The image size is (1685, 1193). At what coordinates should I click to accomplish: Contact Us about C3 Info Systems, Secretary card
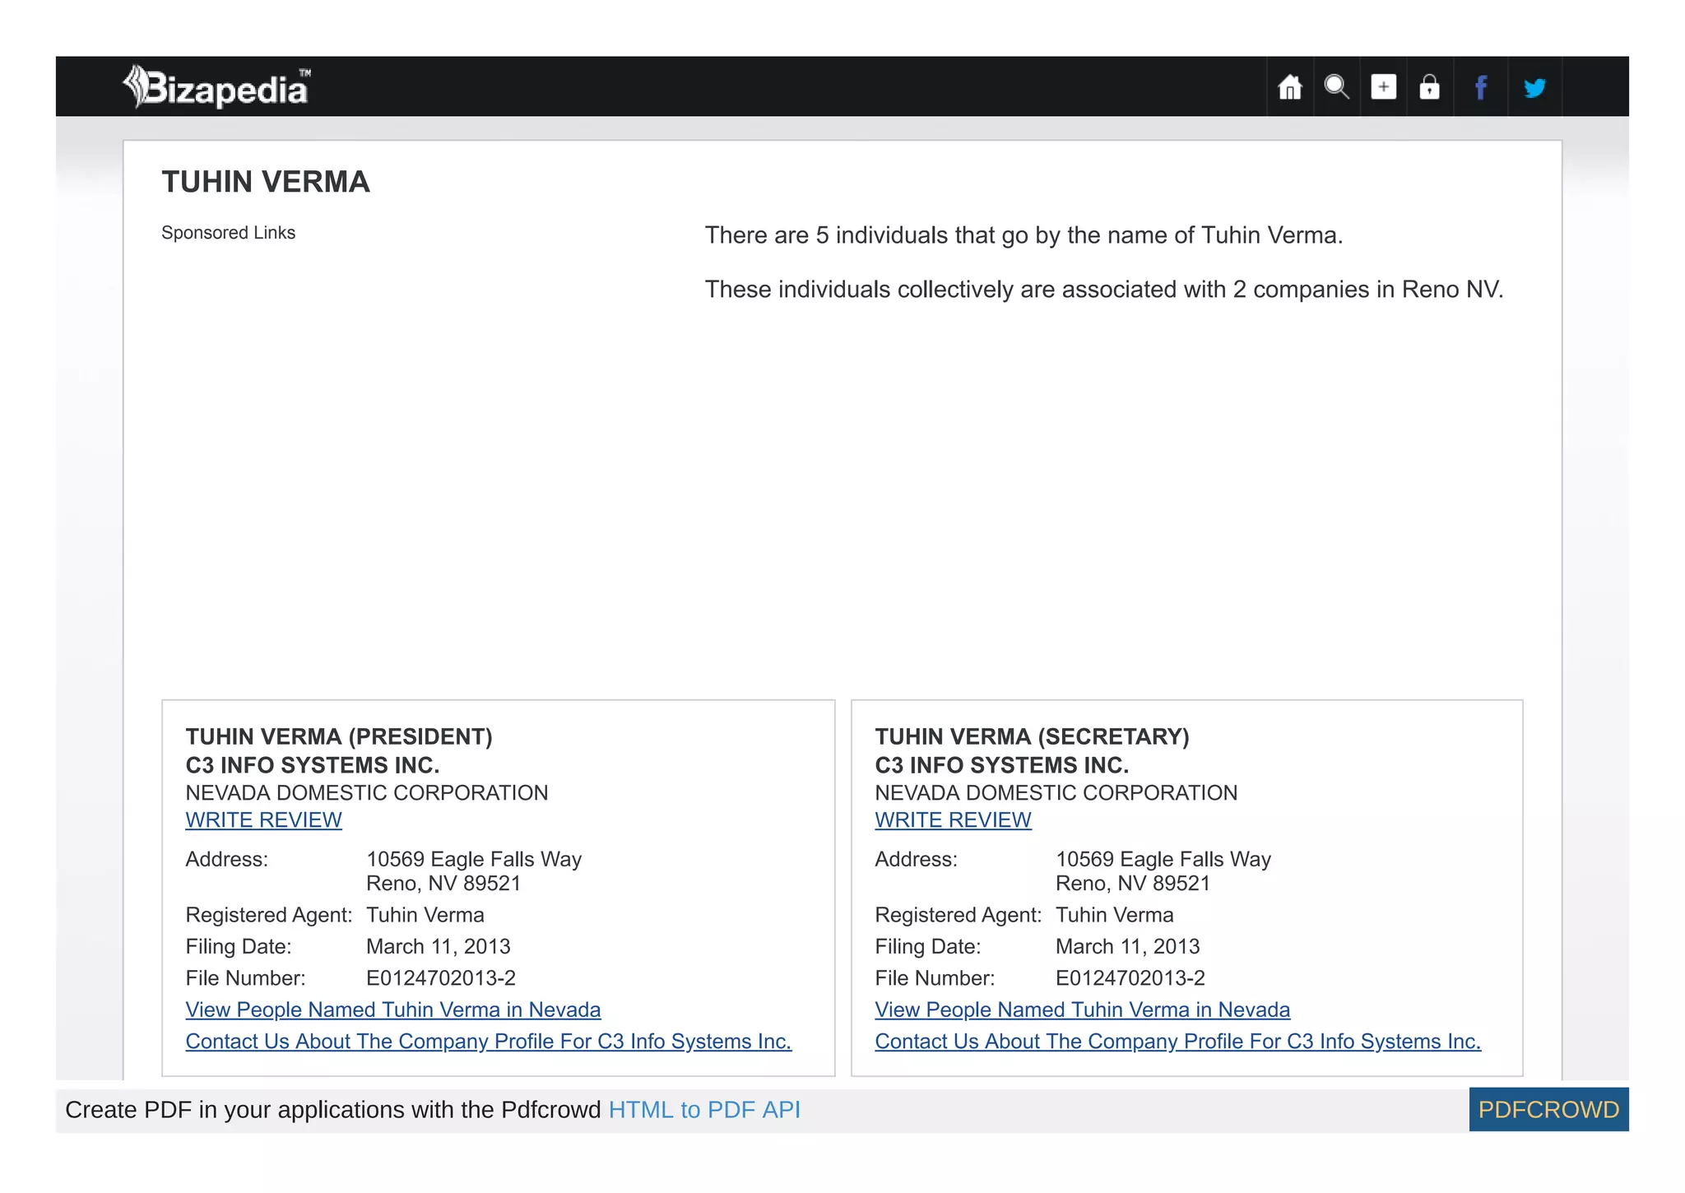coord(1177,1042)
